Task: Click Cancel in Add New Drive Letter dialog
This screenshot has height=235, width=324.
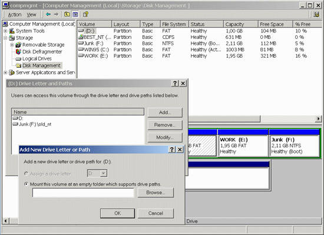Action: (156, 213)
